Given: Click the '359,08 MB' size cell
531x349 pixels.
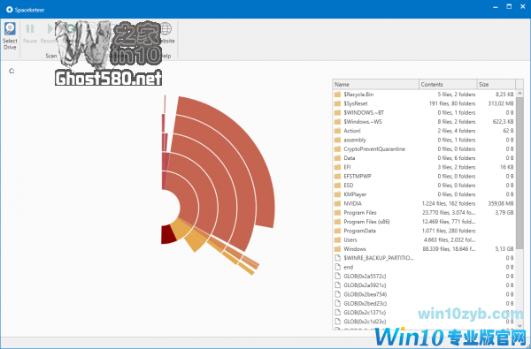Looking at the screenshot, I should point(501,203).
